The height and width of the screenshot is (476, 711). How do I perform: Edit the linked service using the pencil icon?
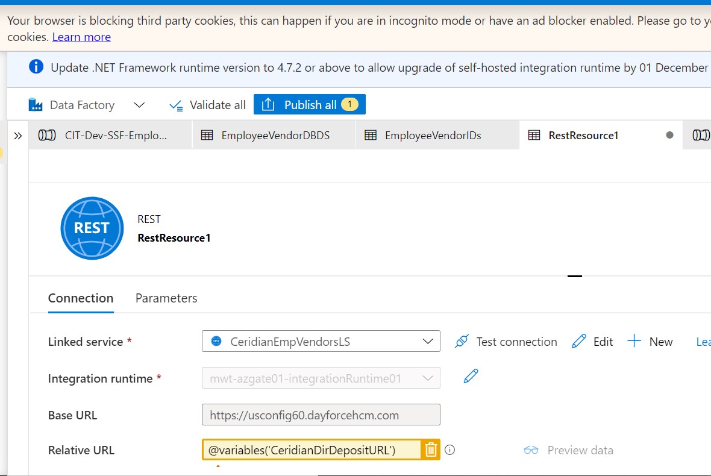[x=579, y=341]
